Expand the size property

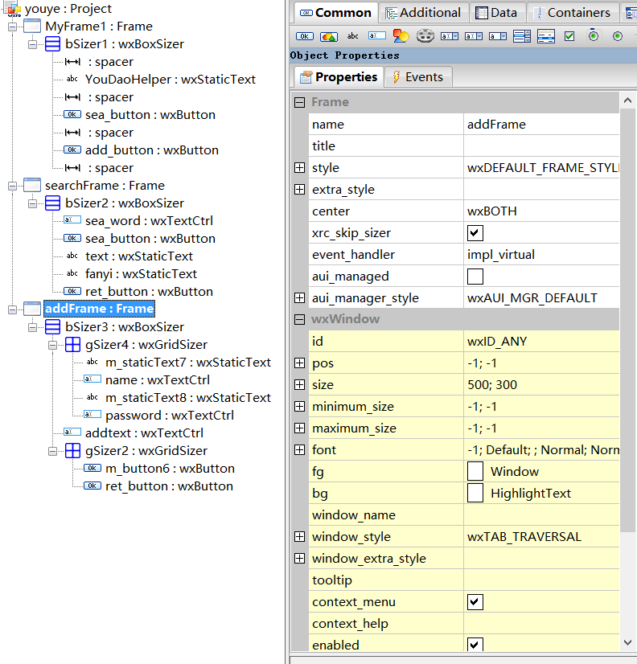click(300, 384)
